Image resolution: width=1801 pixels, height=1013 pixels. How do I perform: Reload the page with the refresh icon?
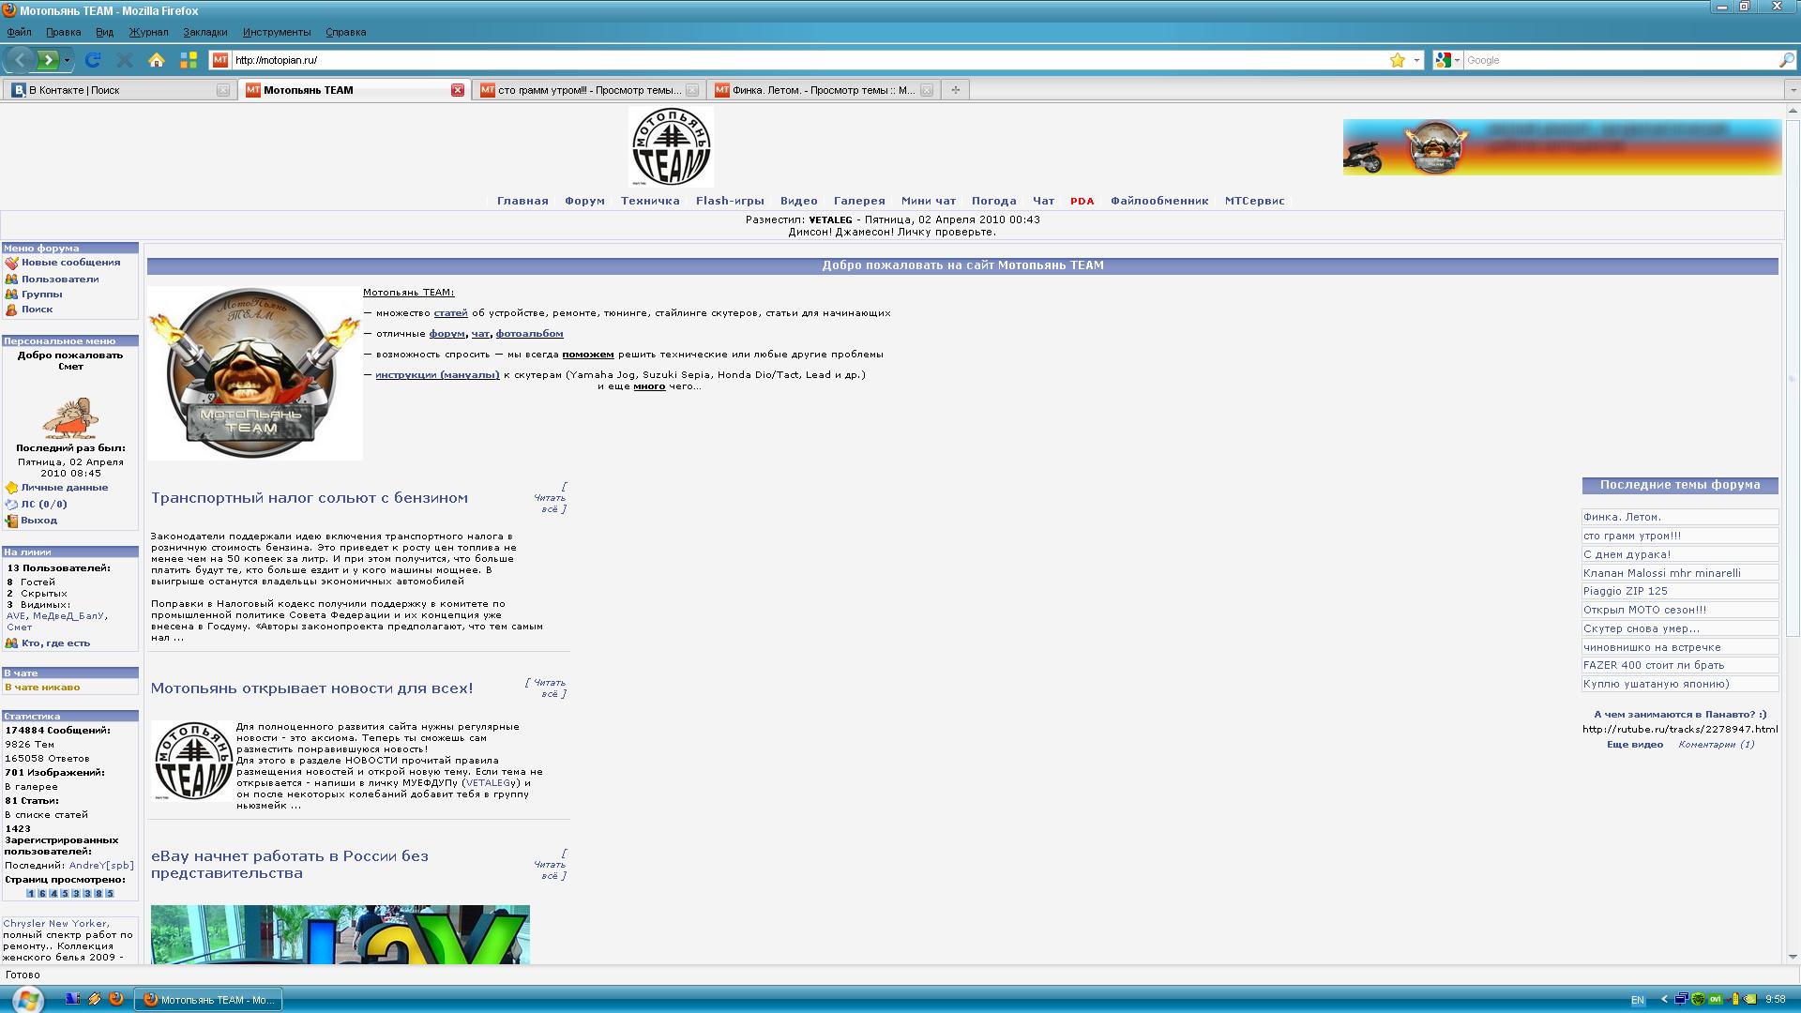(x=93, y=60)
